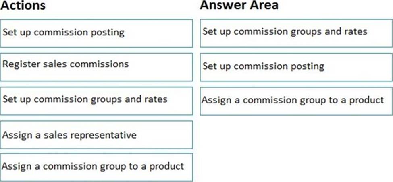Click "Set up commission groups and rates" in Answer Area

pos(296,33)
